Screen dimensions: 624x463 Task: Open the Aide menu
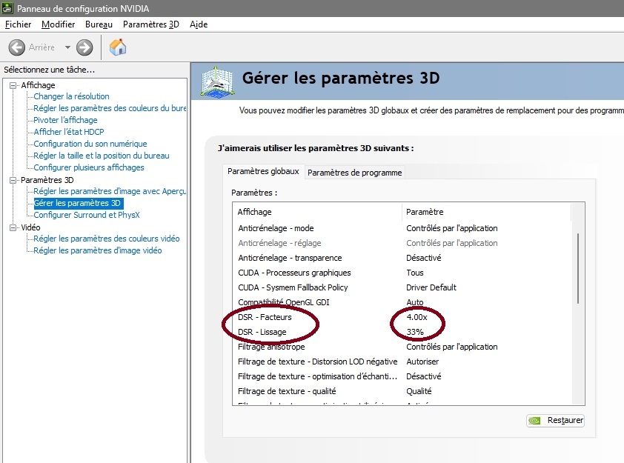[x=199, y=24]
